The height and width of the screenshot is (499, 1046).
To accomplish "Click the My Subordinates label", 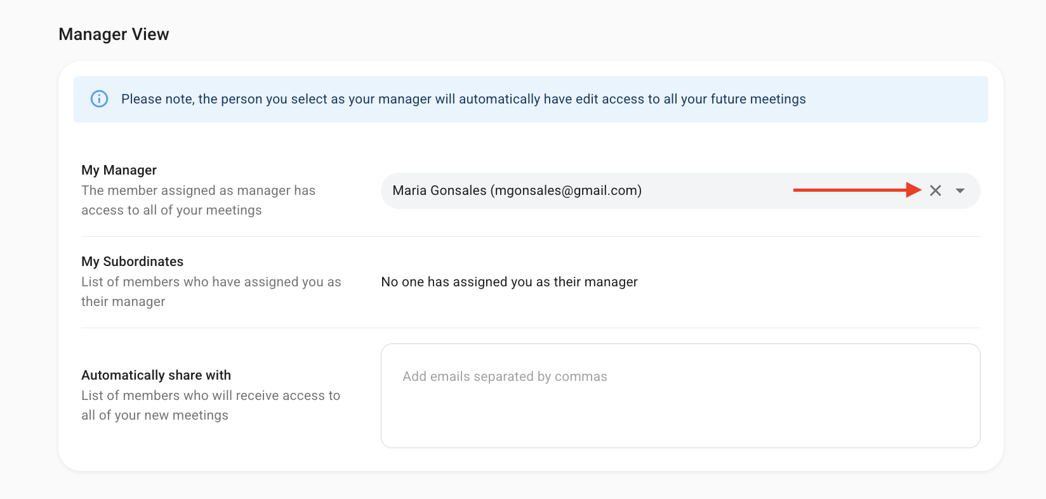I will point(132,262).
